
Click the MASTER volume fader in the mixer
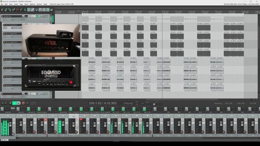[11, 125]
